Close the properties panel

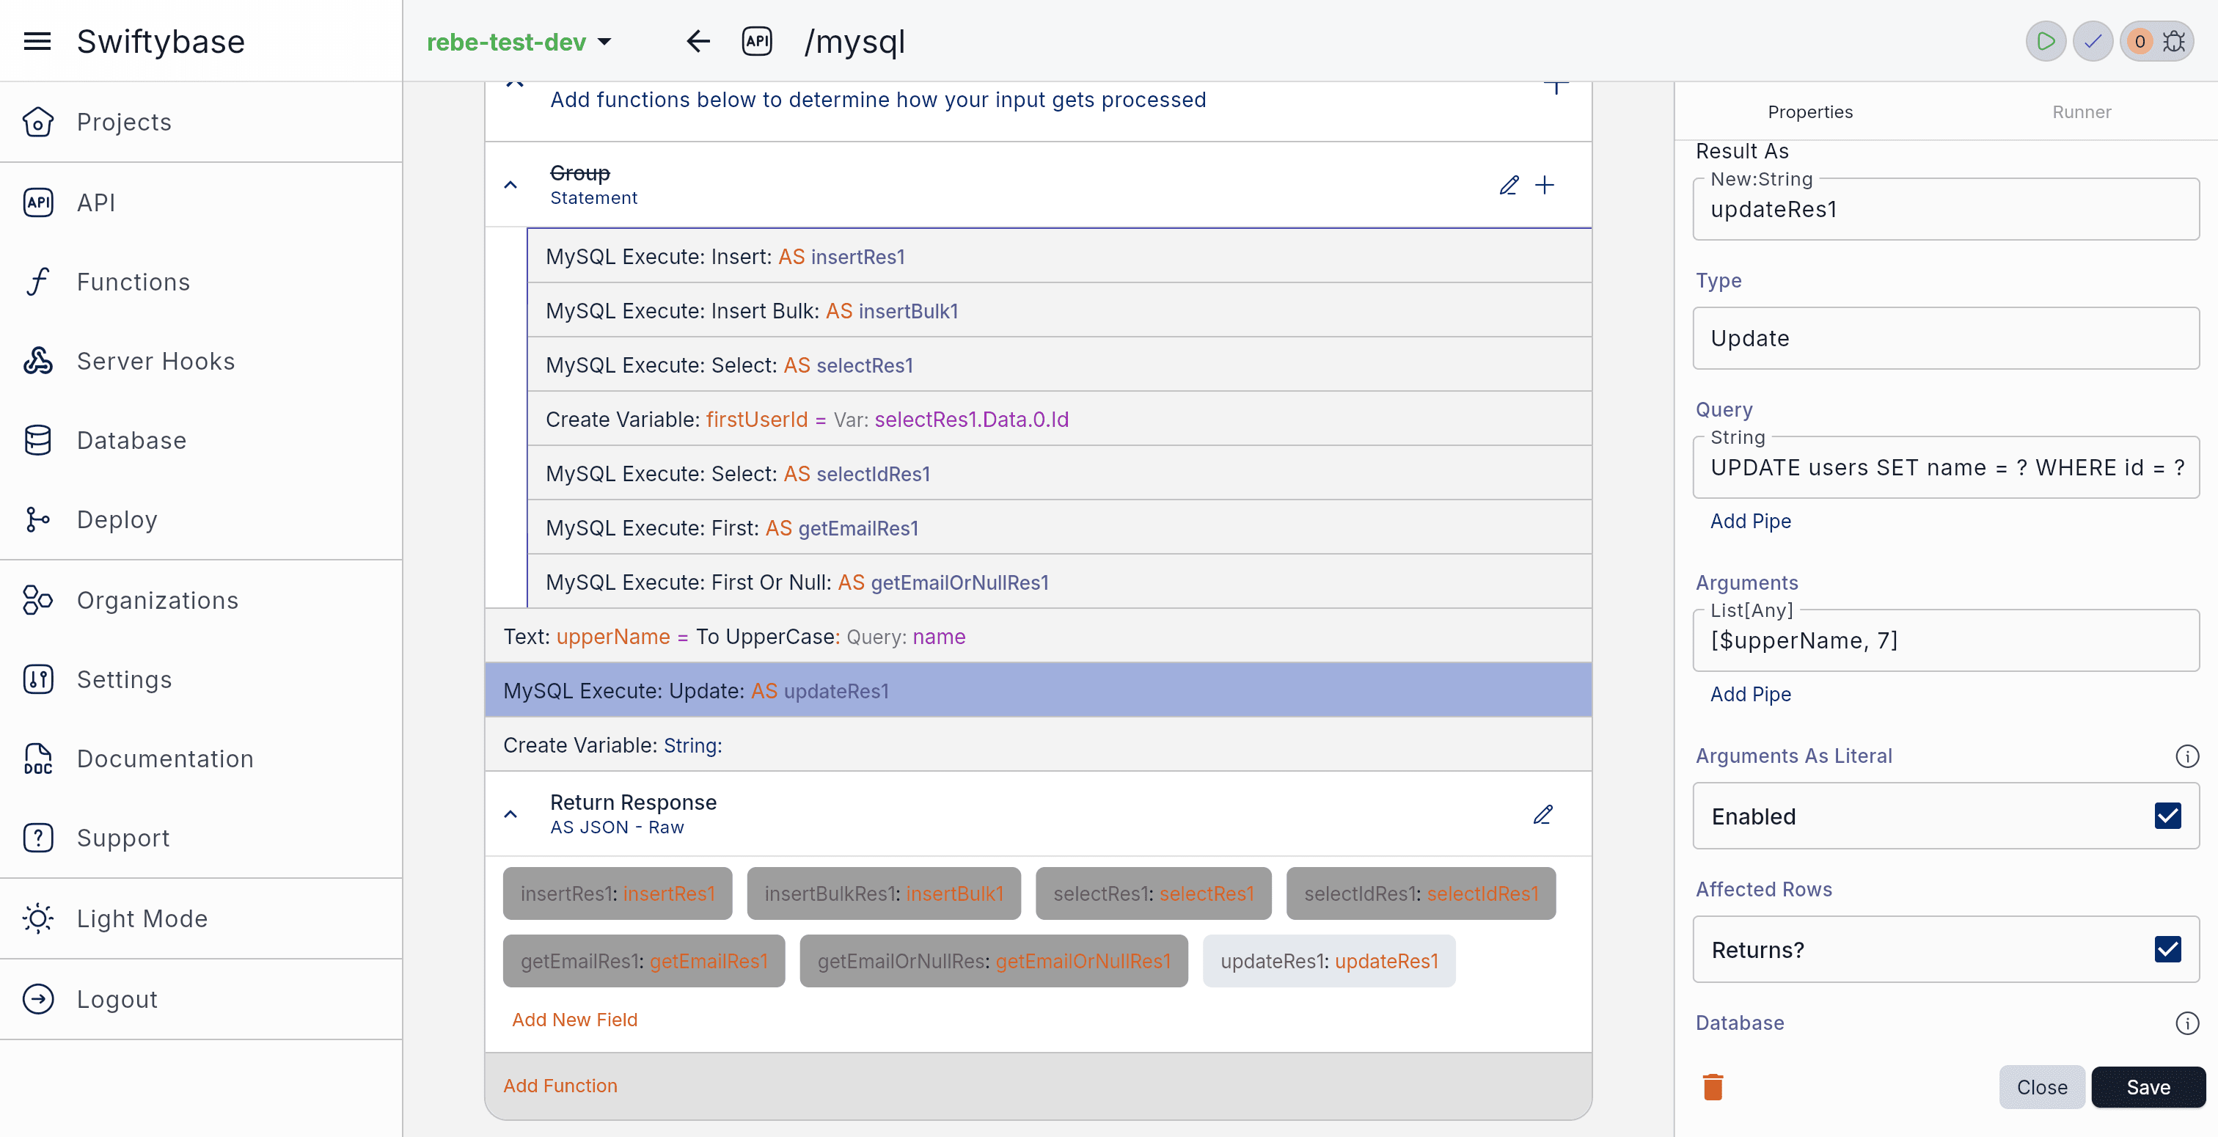coord(2041,1087)
